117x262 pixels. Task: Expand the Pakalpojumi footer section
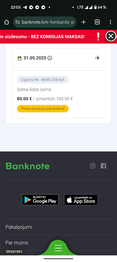[x=58, y=227]
